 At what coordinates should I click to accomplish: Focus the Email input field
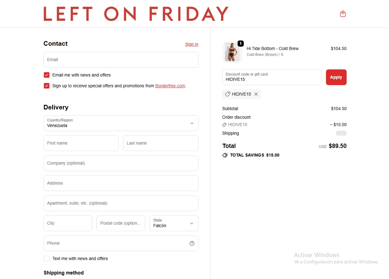tap(121, 60)
